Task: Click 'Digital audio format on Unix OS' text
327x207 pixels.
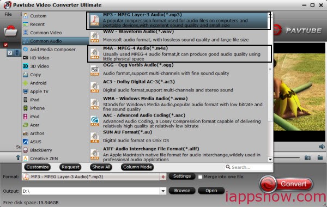Action: (x=136, y=141)
